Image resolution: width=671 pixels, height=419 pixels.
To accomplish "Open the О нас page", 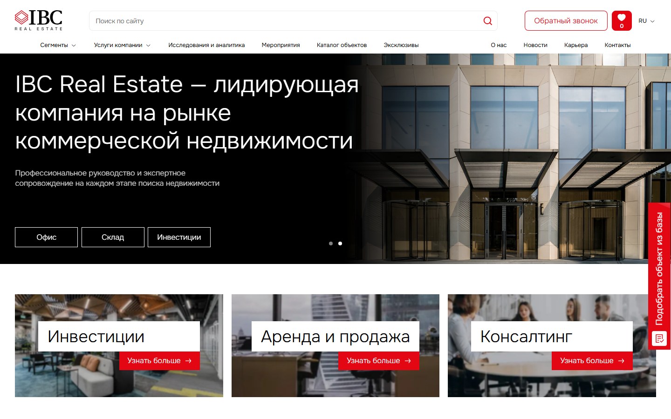I will tap(499, 45).
